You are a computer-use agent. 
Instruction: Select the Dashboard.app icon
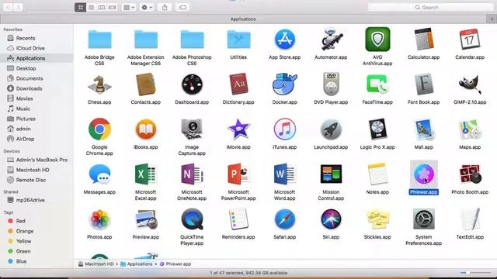pos(192,84)
